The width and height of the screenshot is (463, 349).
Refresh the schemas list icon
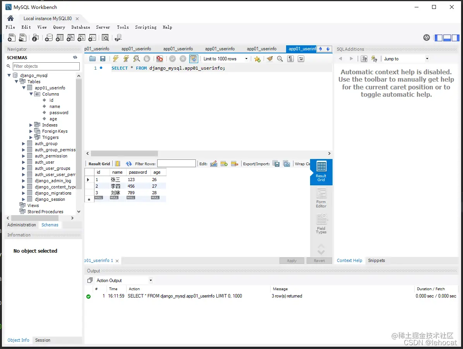(x=75, y=58)
